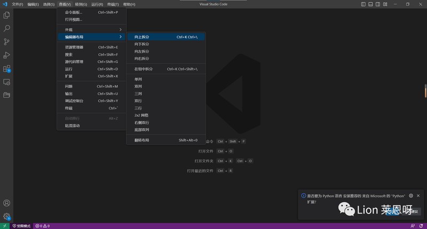Open the Customize Layout icon in title bar
This screenshot has height=229, width=427.
pos(385,4)
